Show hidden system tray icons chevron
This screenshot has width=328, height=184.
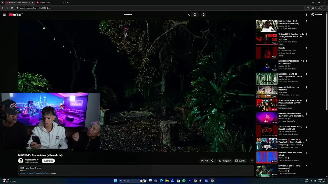coord(302,181)
